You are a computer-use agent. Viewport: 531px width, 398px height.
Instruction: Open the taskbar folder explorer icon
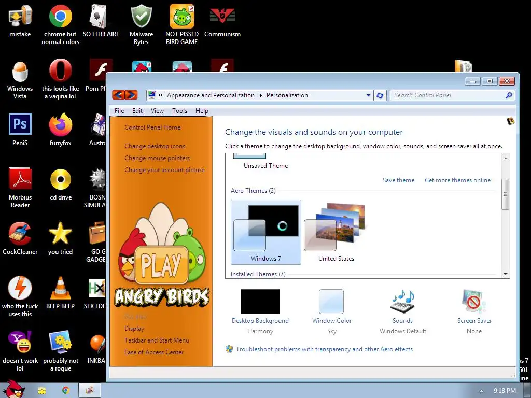[42, 391]
